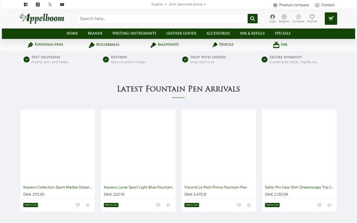Add Sailor Pro Gear Slim Dreamscape to cart

pos(272,205)
